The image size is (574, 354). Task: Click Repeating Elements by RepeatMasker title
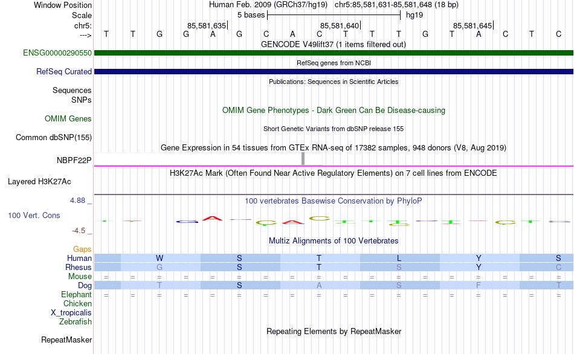coord(334,331)
